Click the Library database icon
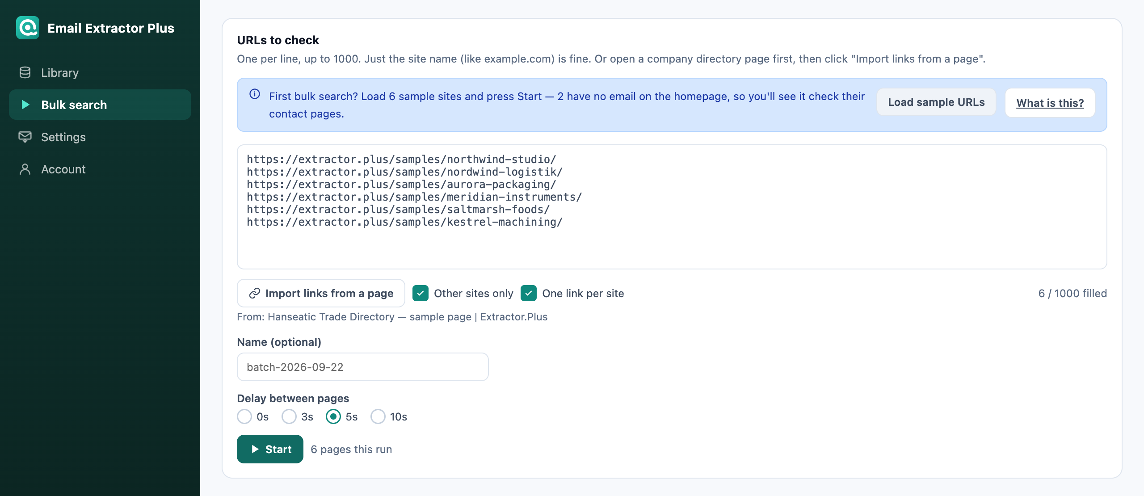The image size is (1144, 496). tap(25, 72)
